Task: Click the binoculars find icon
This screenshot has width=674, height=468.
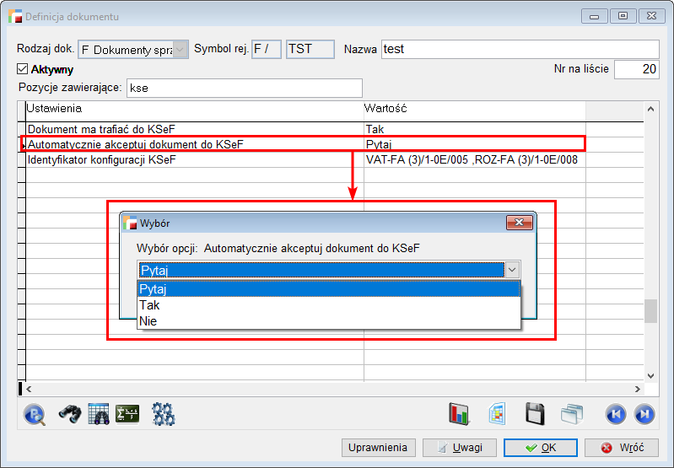Action: (x=69, y=414)
